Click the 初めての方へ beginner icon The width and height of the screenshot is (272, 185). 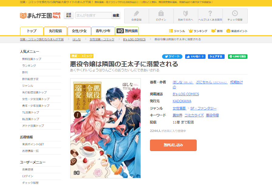pyautogui.click(x=185, y=14)
